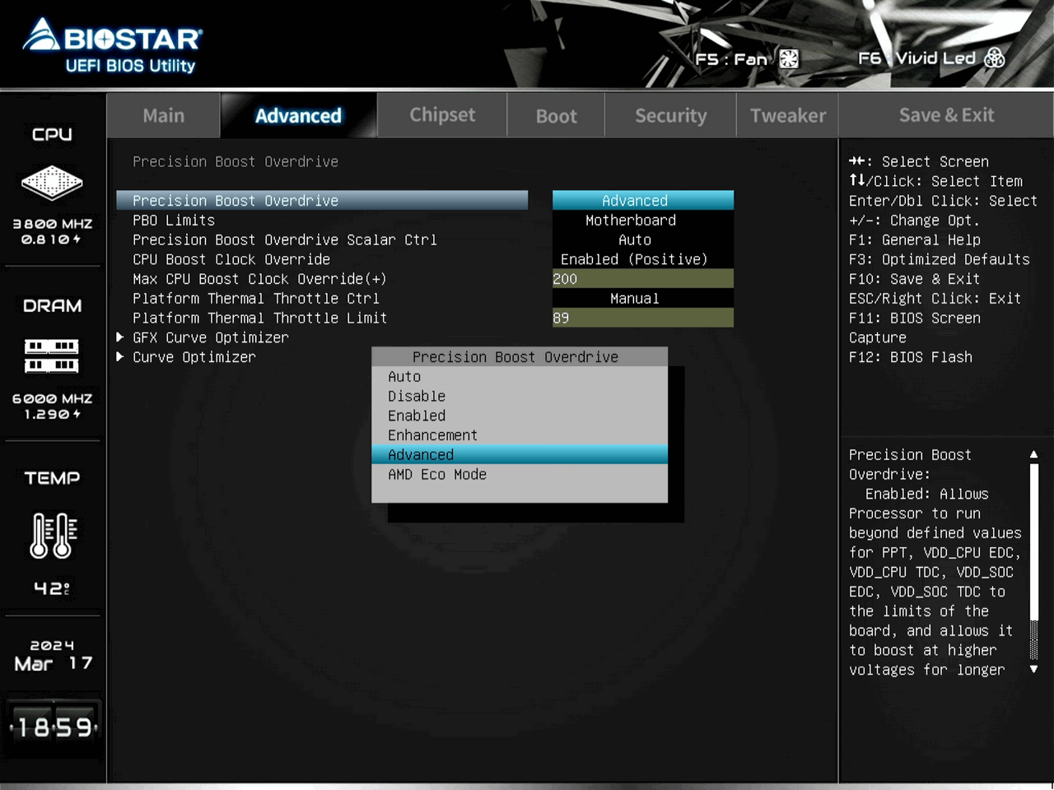The width and height of the screenshot is (1054, 790).
Task: Choose Enabled in the popup list
Action: coord(520,416)
